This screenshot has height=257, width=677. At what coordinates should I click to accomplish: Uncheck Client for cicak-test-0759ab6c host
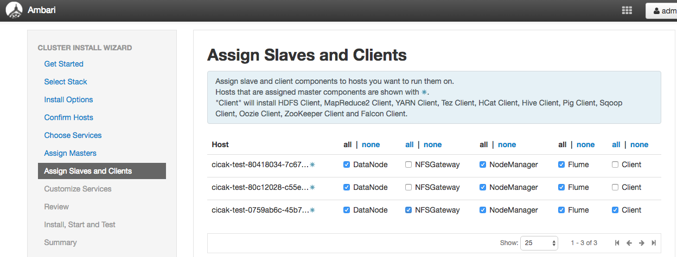pyautogui.click(x=615, y=210)
